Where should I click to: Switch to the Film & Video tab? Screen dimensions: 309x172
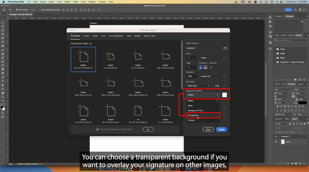[150, 36]
